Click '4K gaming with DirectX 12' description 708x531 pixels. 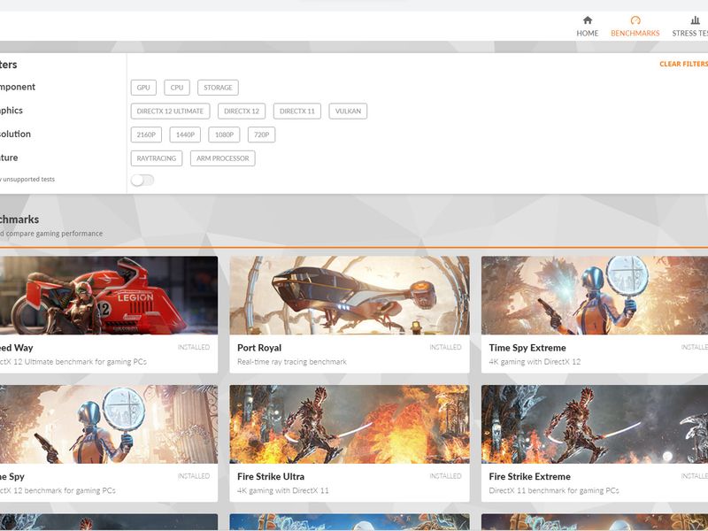[535, 362]
